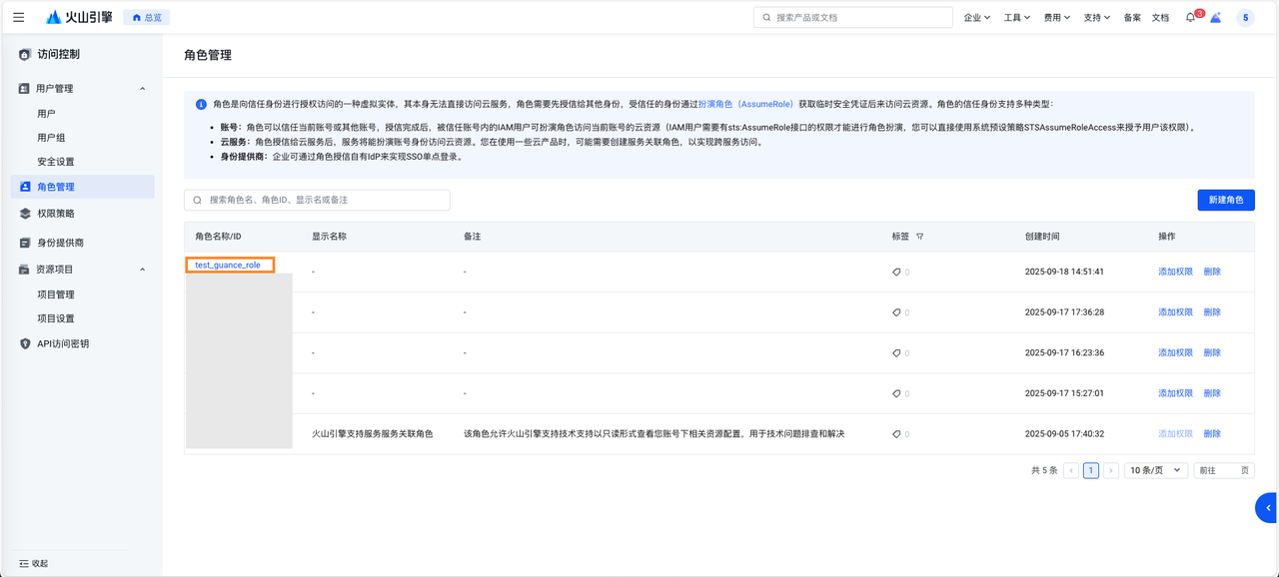The height and width of the screenshot is (577, 1279).
Task: Expand the blue side panel handle
Action: pyautogui.click(x=1267, y=507)
